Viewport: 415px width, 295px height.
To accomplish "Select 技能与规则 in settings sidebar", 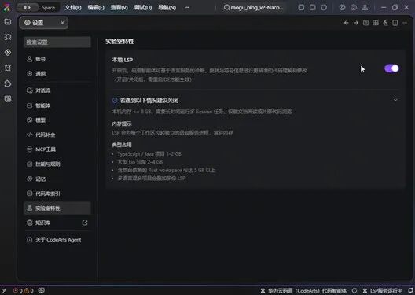I will pyautogui.click(x=57, y=164).
